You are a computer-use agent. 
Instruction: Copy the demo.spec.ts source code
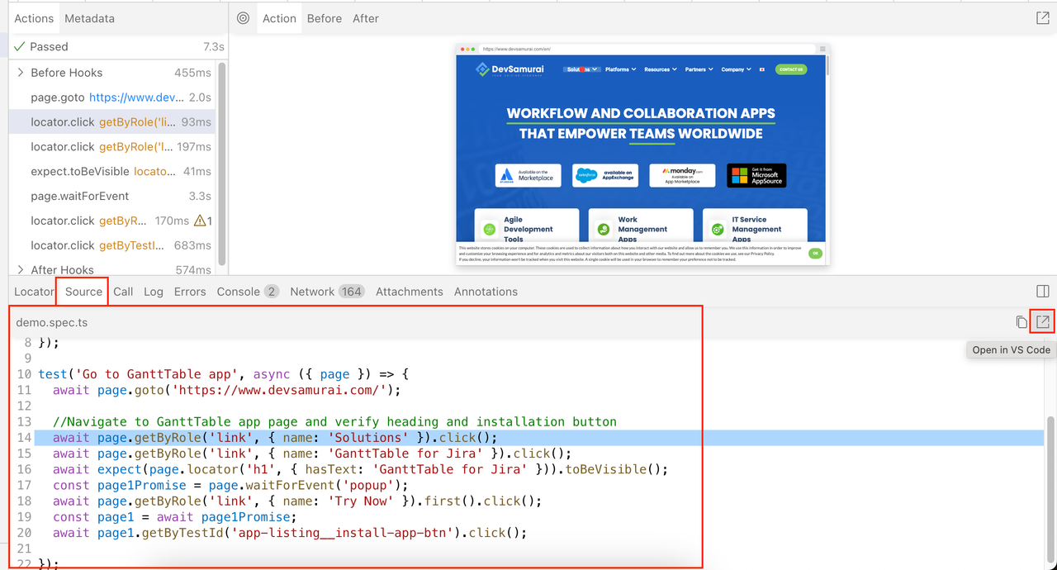tap(1021, 322)
